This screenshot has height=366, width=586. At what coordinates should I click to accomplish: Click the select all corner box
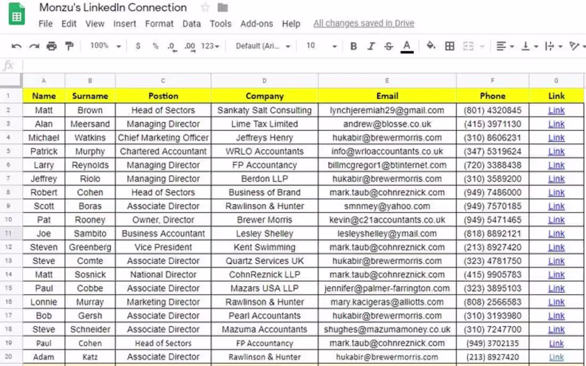coord(11,81)
